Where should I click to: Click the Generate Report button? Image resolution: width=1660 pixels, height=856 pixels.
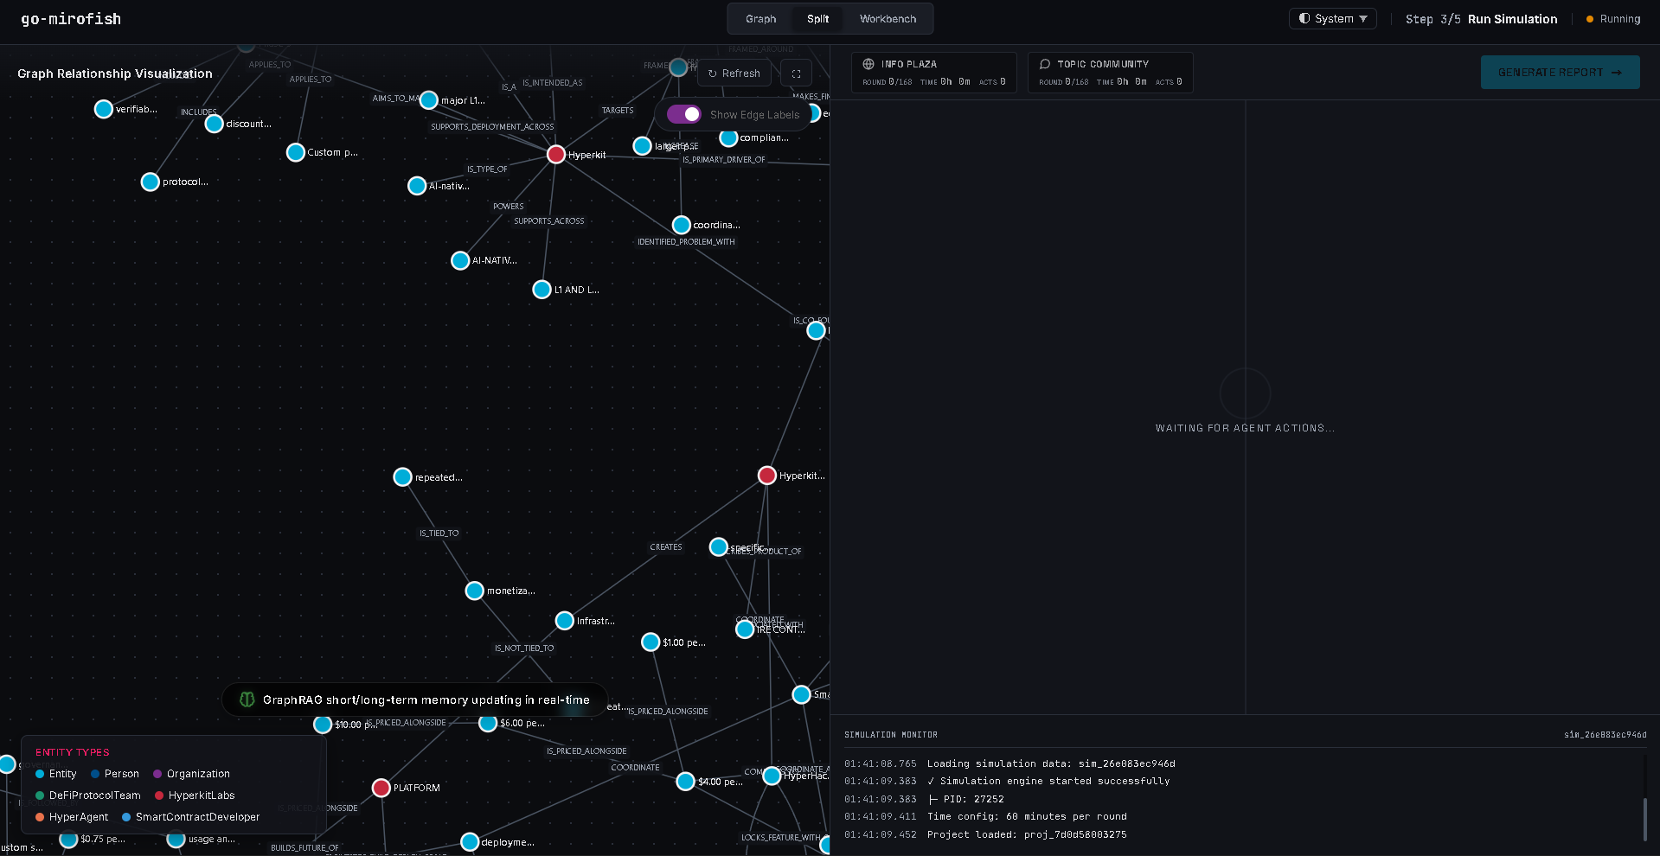(x=1560, y=73)
